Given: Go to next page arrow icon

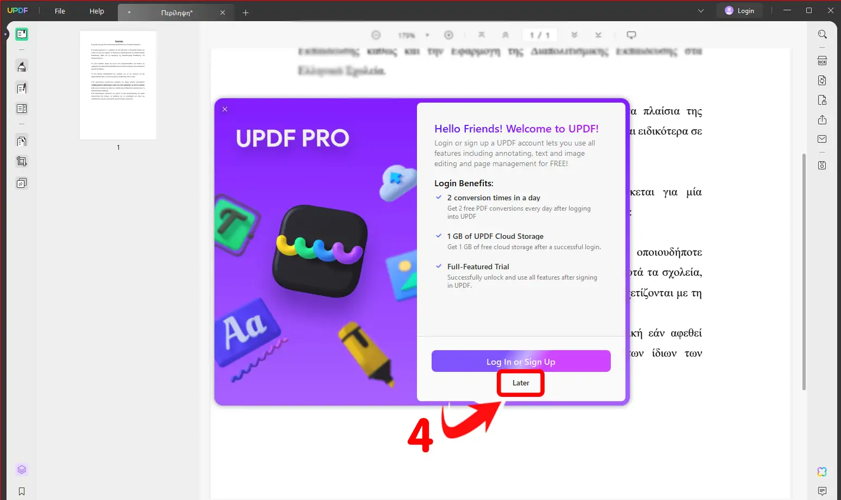Looking at the screenshot, I should [574, 35].
